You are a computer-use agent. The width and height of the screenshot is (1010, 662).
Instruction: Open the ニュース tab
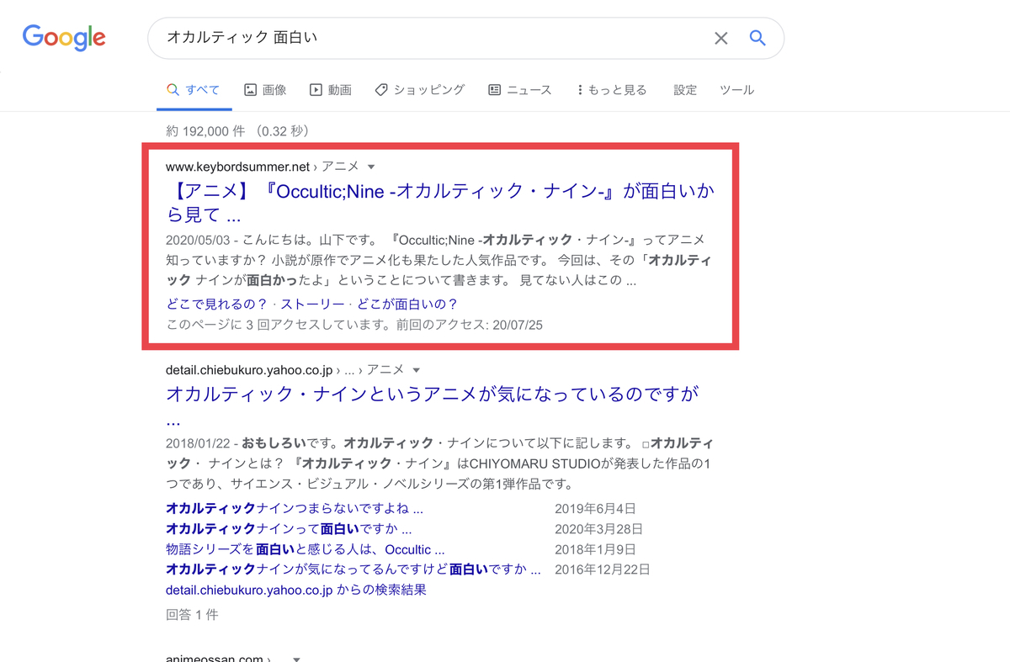520,90
